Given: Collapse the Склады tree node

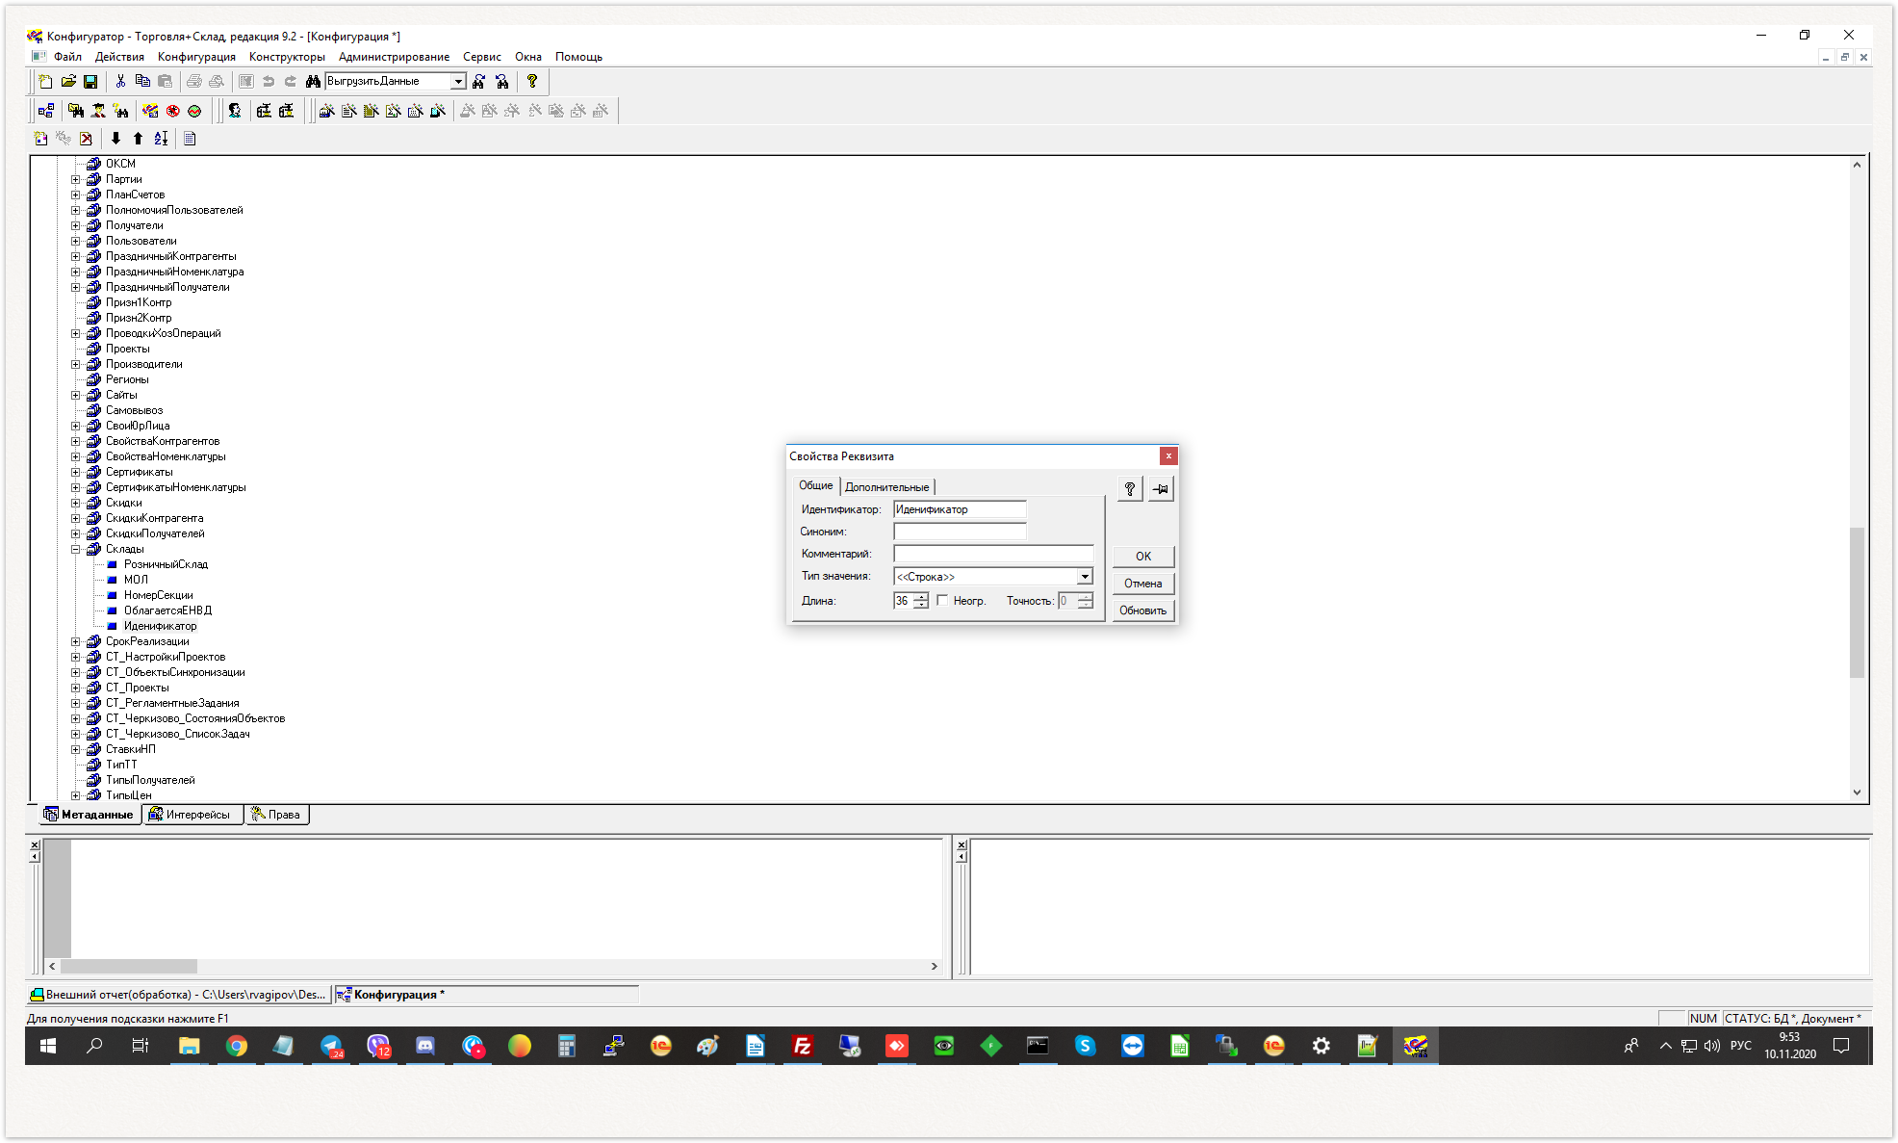Looking at the screenshot, I should 76,549.
